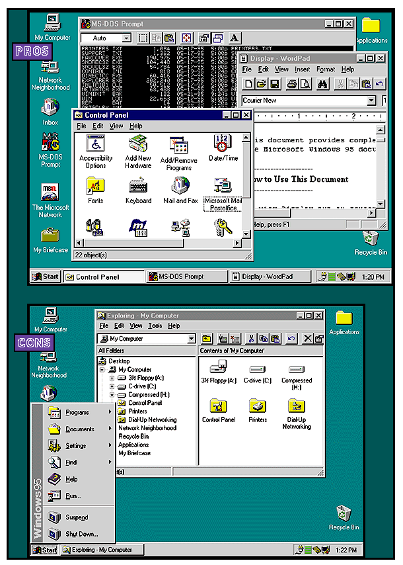Open My Computer location dropdown in Explorer
The width and height of the screenshot is (403, 565).
tap(192, 339)
